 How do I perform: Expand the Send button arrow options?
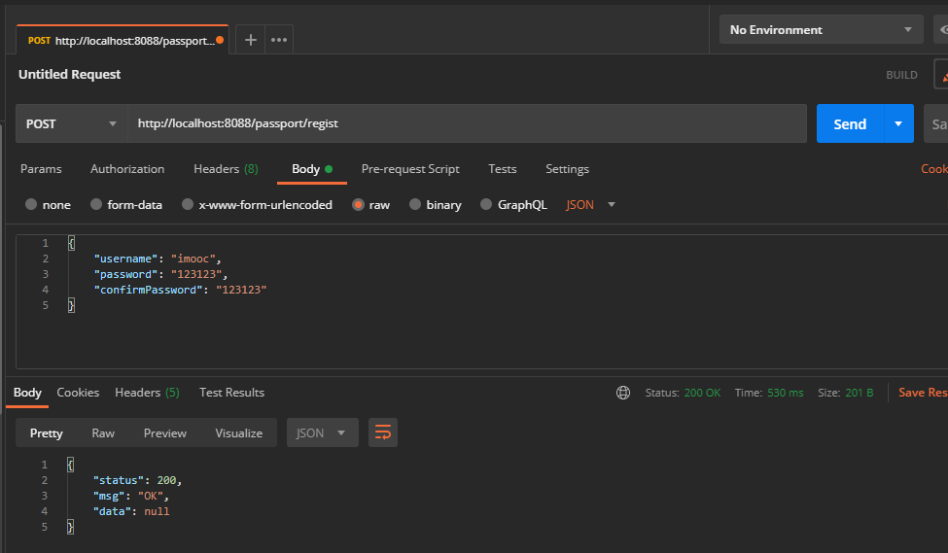point(898,123)
